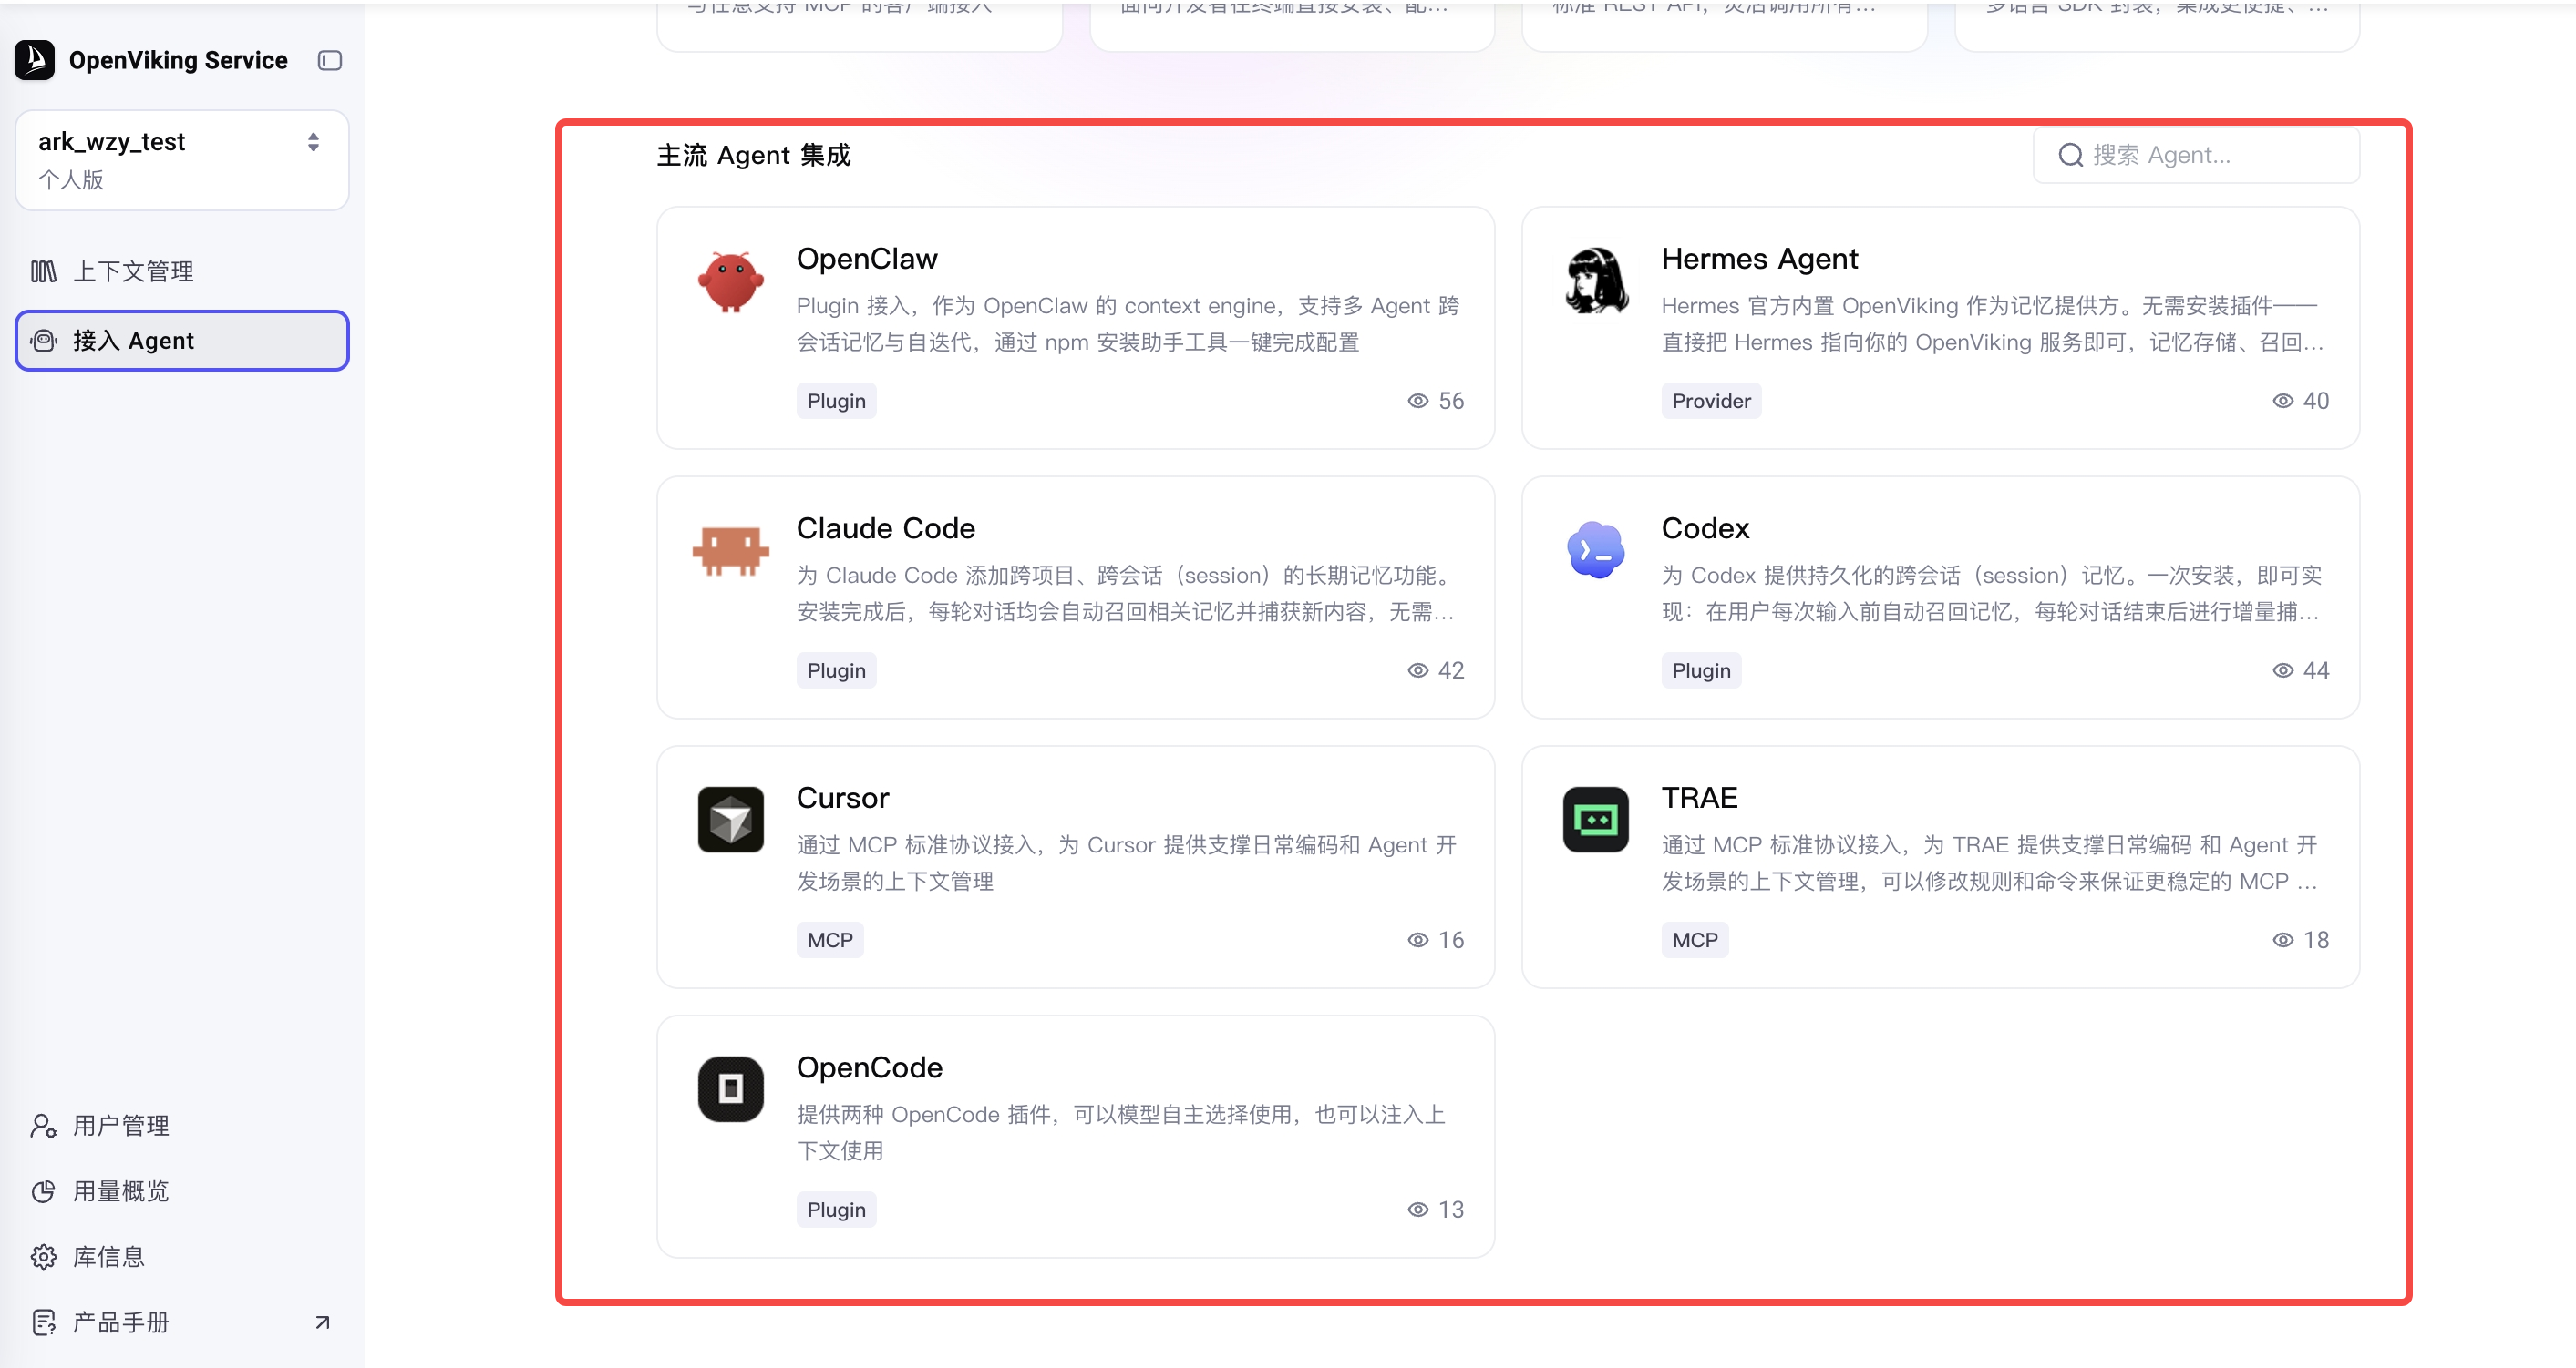The height and width of the screenshot is (1368, 2576).
Task: Click the MCP tag on Cursor card
Action: [830, 940]
